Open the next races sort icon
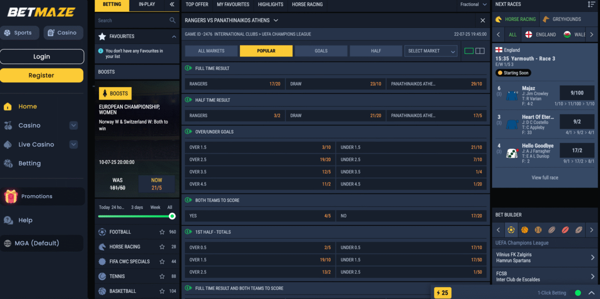600x299 pixels. [x=591, y=4]
